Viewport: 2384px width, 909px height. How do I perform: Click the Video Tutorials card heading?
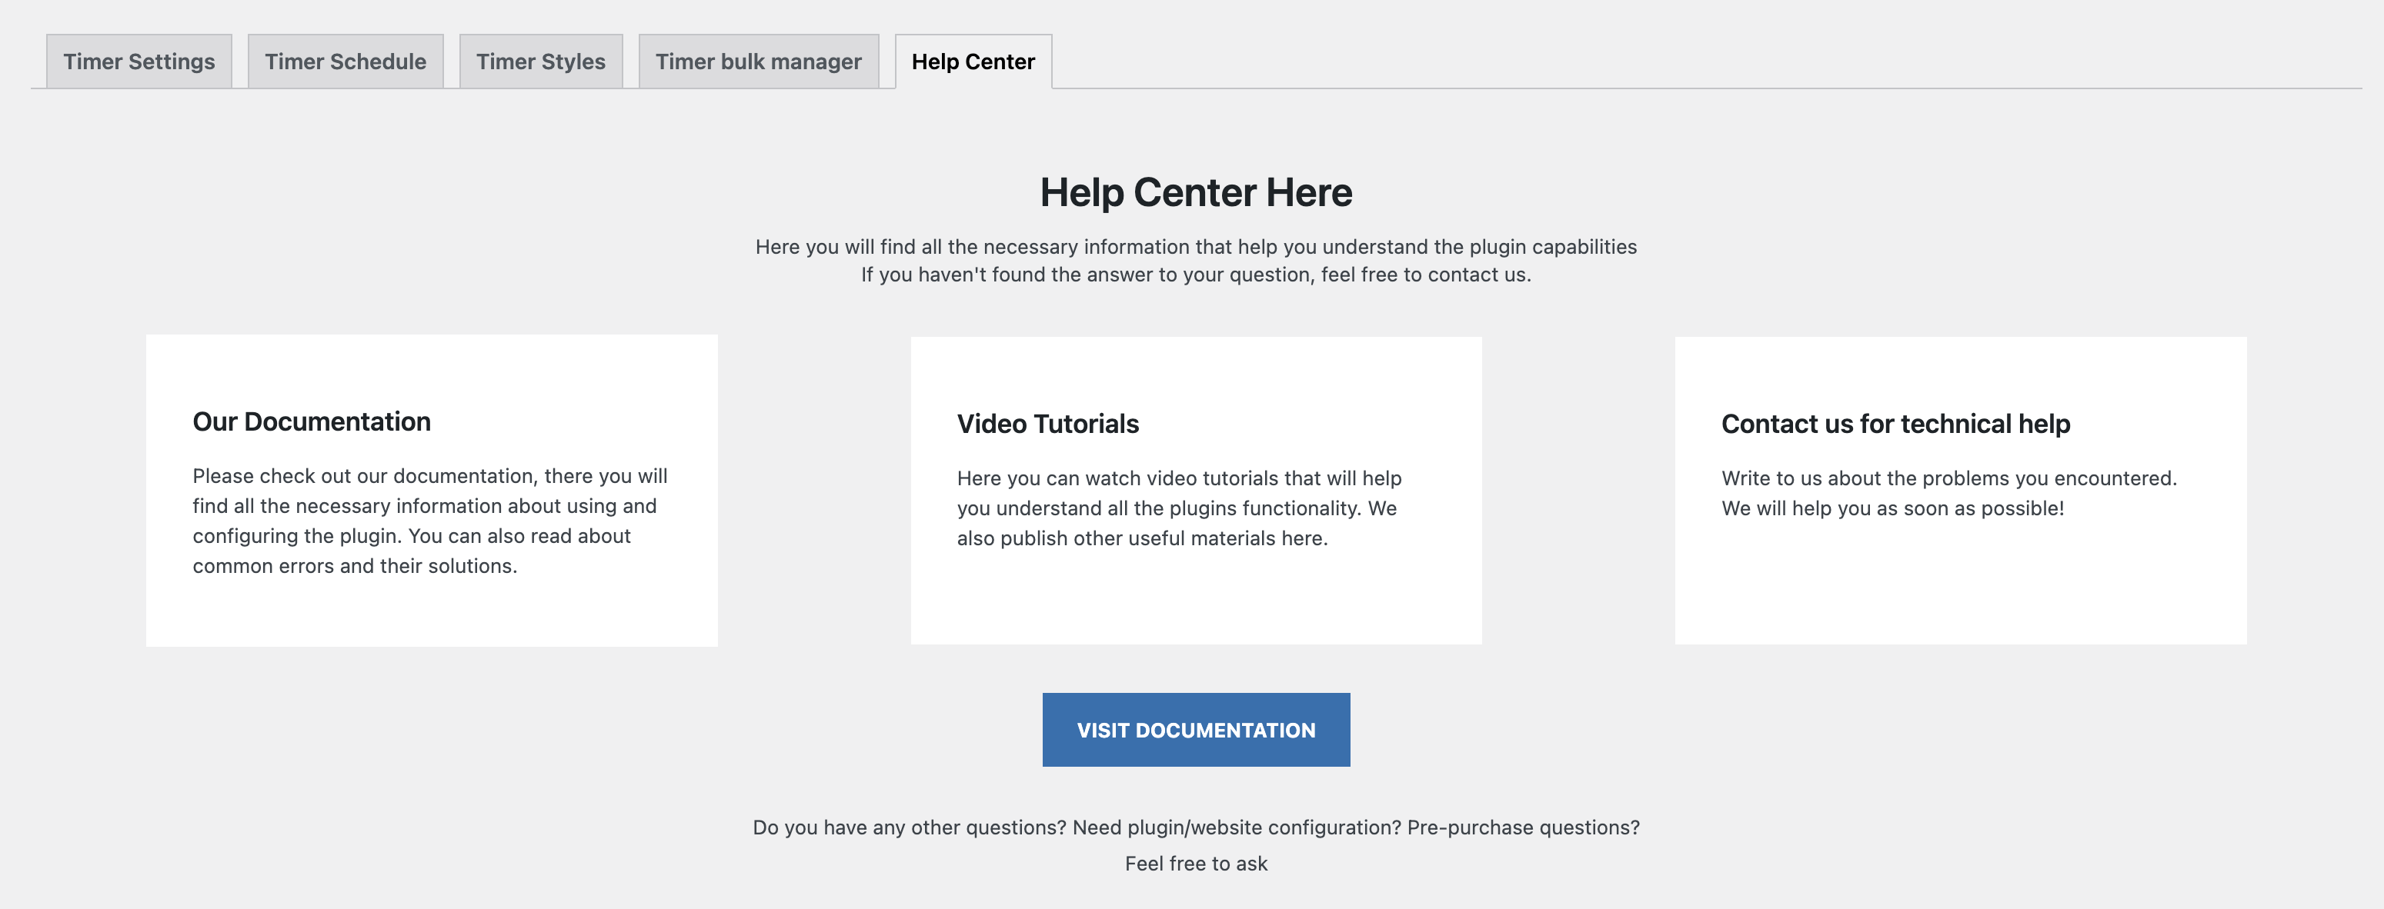[1047, 424]
